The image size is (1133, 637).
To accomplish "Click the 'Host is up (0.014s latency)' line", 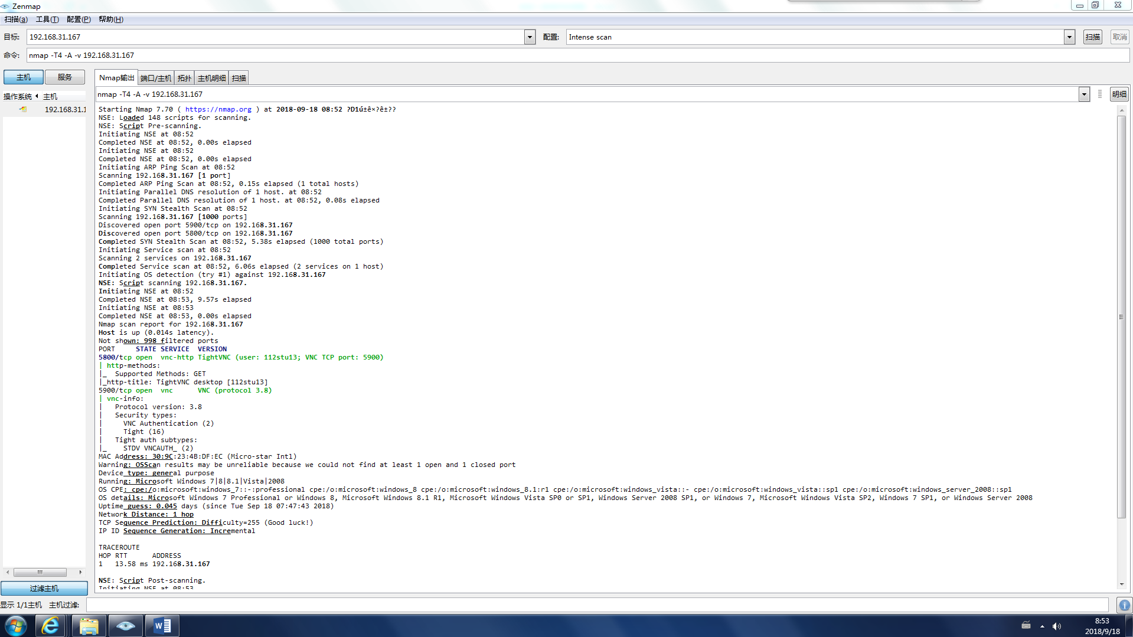I will coord(156,332).
